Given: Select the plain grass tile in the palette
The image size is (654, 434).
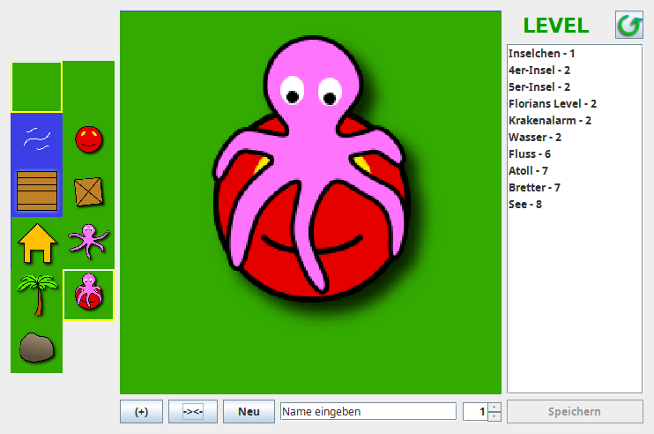Looking at the screenshot, I should pyautogui.click(x=37, y=86).
